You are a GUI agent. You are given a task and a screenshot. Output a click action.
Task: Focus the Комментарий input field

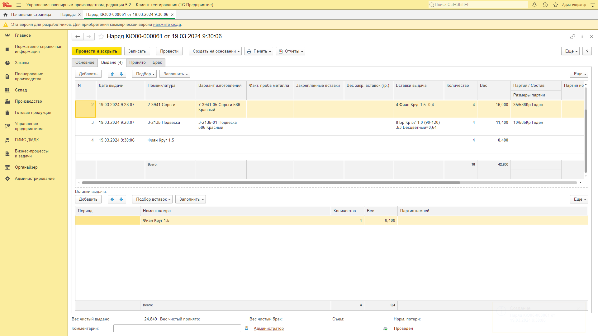[x=177, y=329]
